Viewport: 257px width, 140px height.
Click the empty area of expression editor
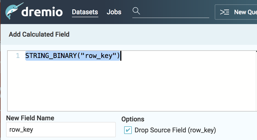132,87
